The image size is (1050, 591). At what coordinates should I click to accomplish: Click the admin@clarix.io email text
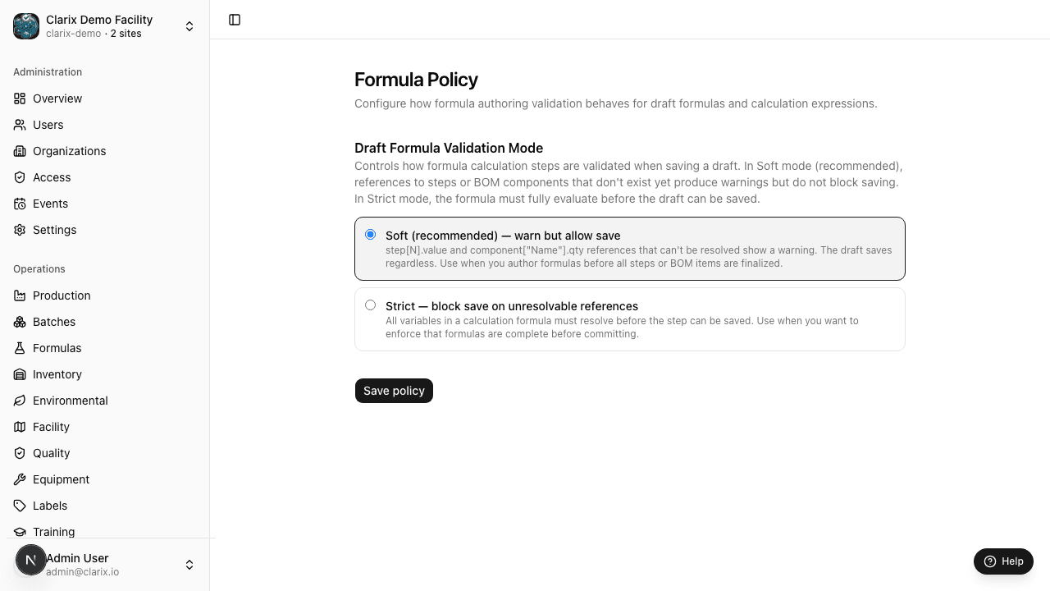tap(82, 572)
